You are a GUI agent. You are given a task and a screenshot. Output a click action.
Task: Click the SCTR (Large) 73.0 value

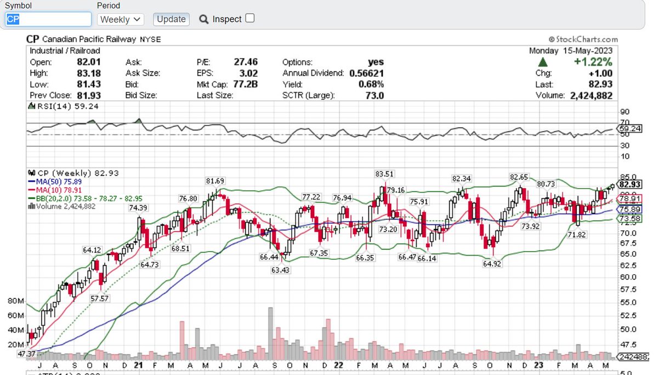coord(374,95)
